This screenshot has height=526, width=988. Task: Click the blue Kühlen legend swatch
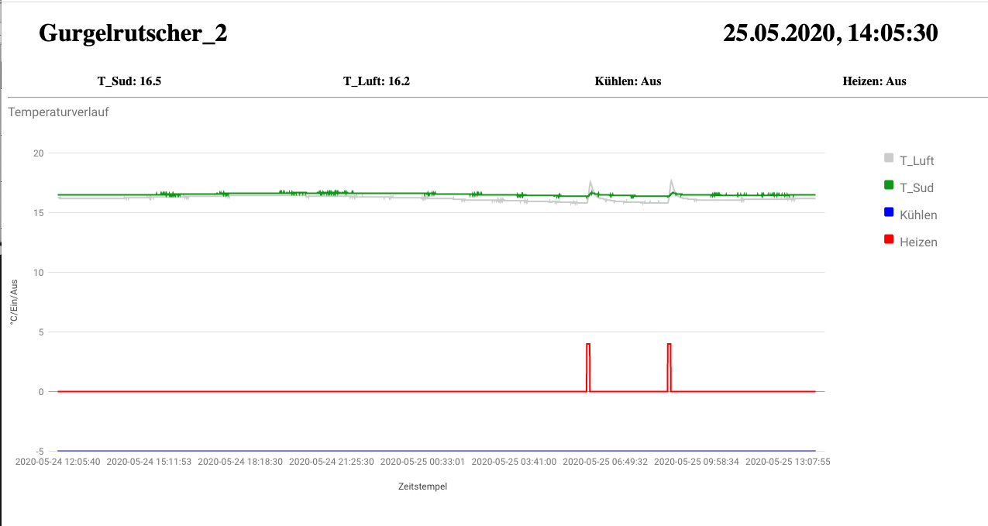(889, 212)
